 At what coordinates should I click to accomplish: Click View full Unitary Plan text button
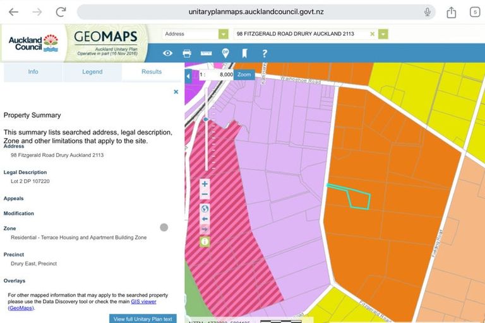143,319
